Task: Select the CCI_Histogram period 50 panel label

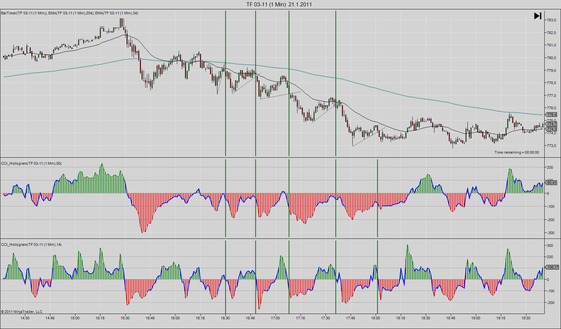Action: (x=31, y=163)
